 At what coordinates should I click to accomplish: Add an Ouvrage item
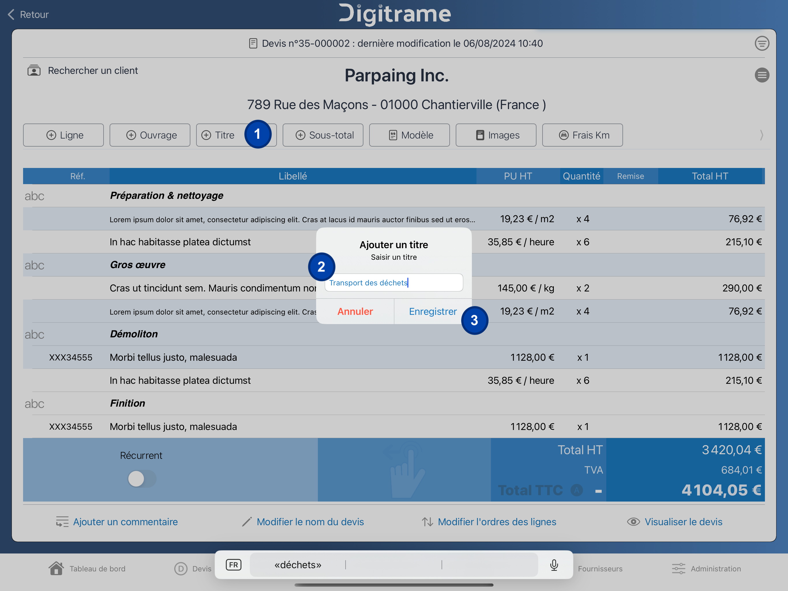[150, 135]
